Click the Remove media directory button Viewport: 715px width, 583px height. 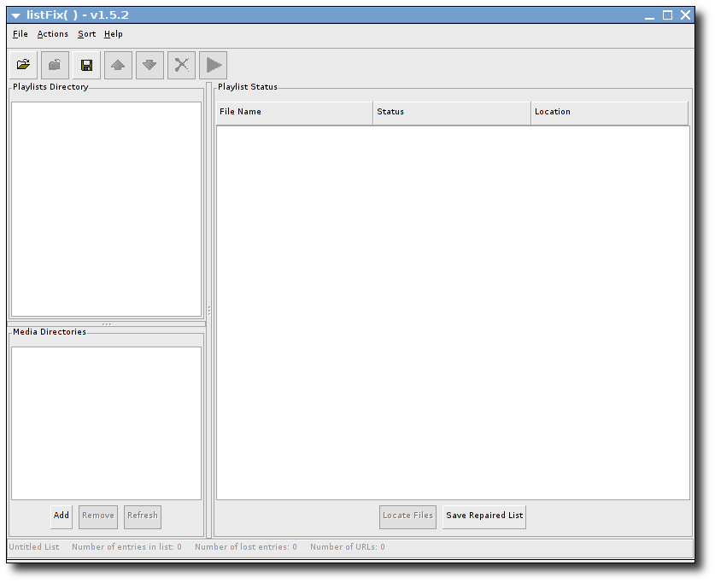98,516
